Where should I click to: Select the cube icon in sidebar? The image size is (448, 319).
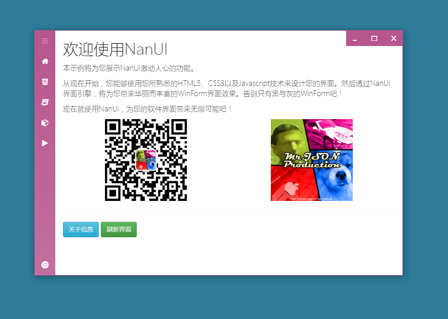click(45, 123)
